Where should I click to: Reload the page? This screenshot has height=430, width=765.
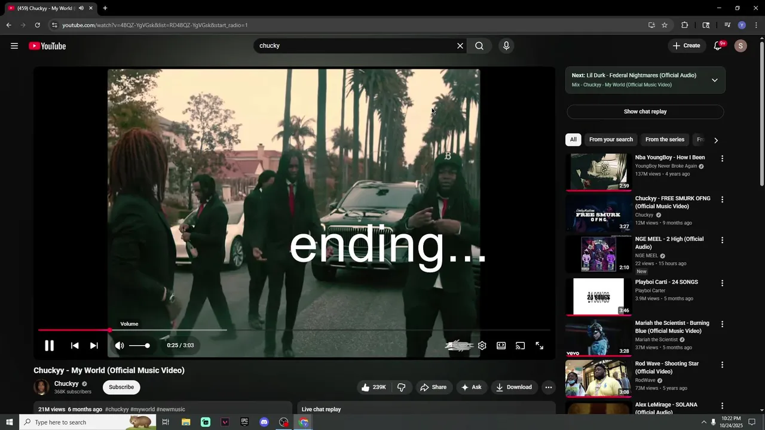click(37, 25)
